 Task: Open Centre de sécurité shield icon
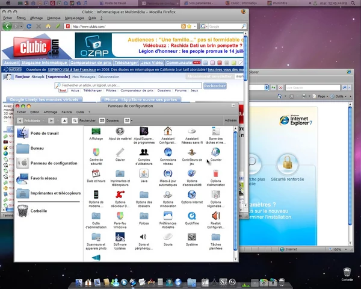pyautogui.click(x=96, y=152)
